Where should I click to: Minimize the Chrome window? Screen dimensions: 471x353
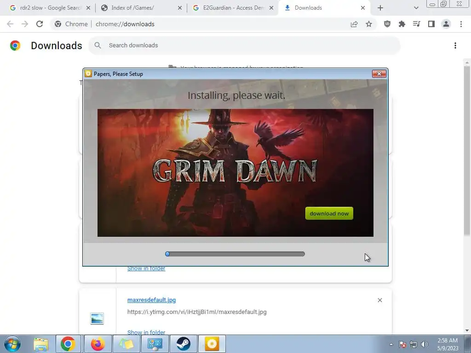pyautogui.click(x=432, y=4)
